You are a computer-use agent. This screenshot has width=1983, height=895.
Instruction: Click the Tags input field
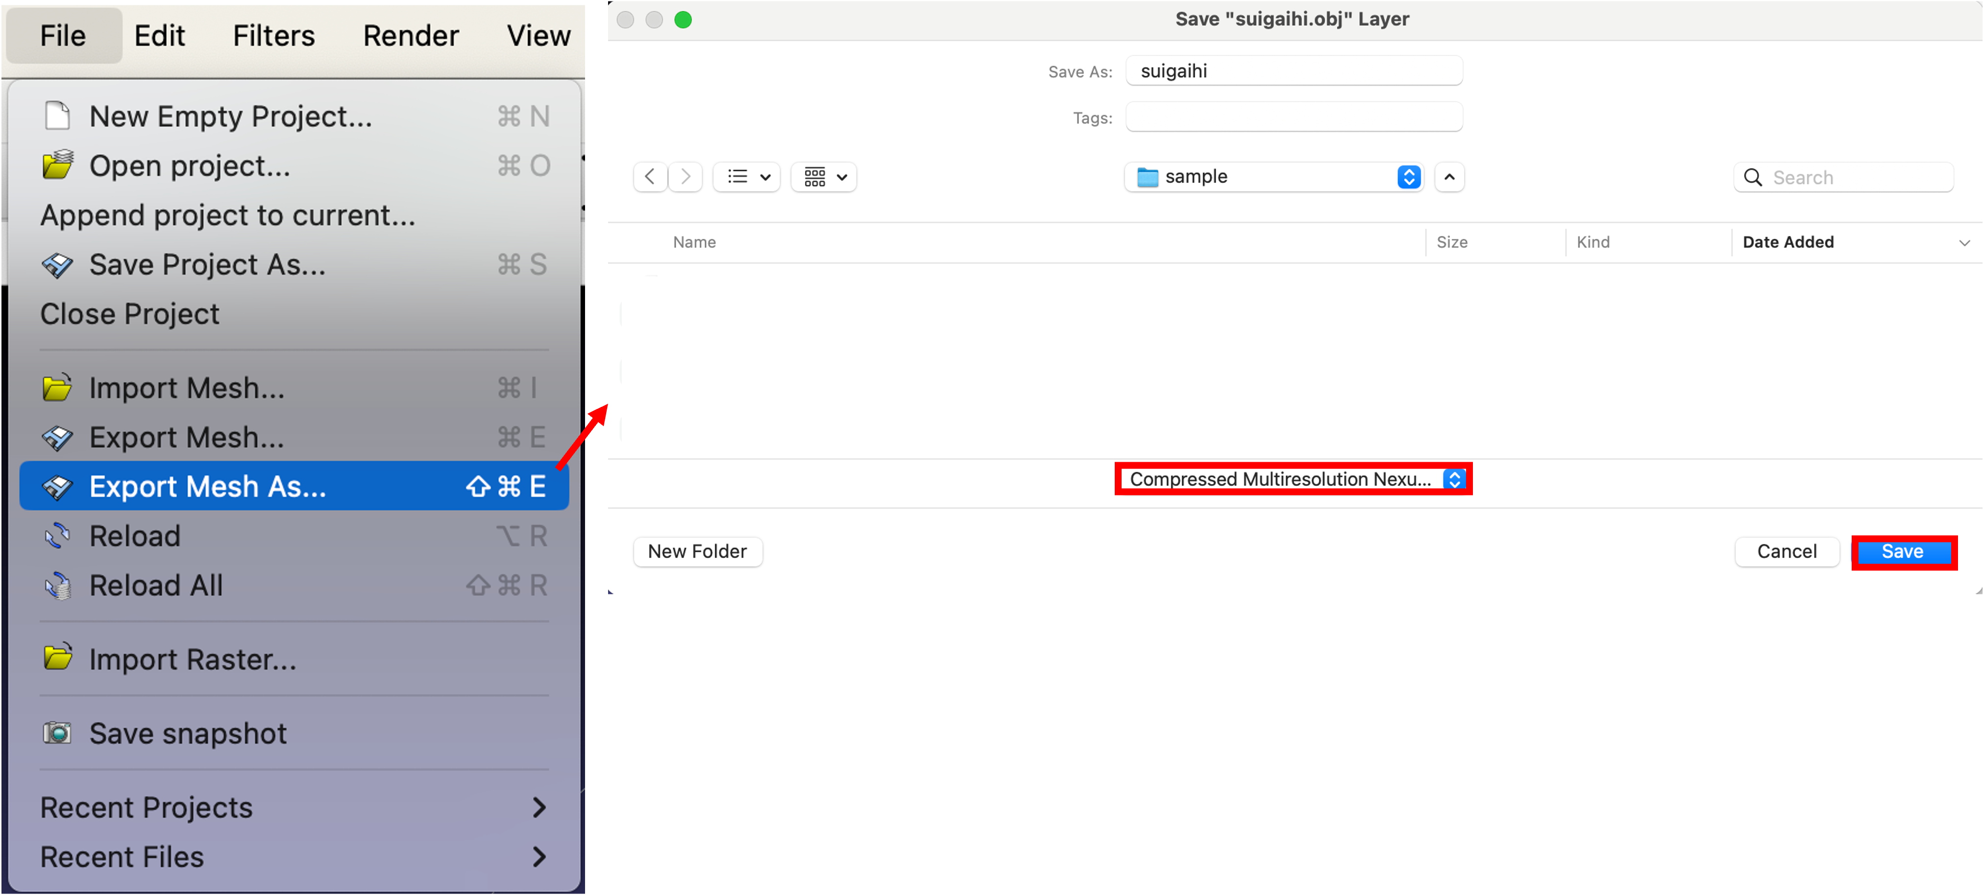point(1293,117)
